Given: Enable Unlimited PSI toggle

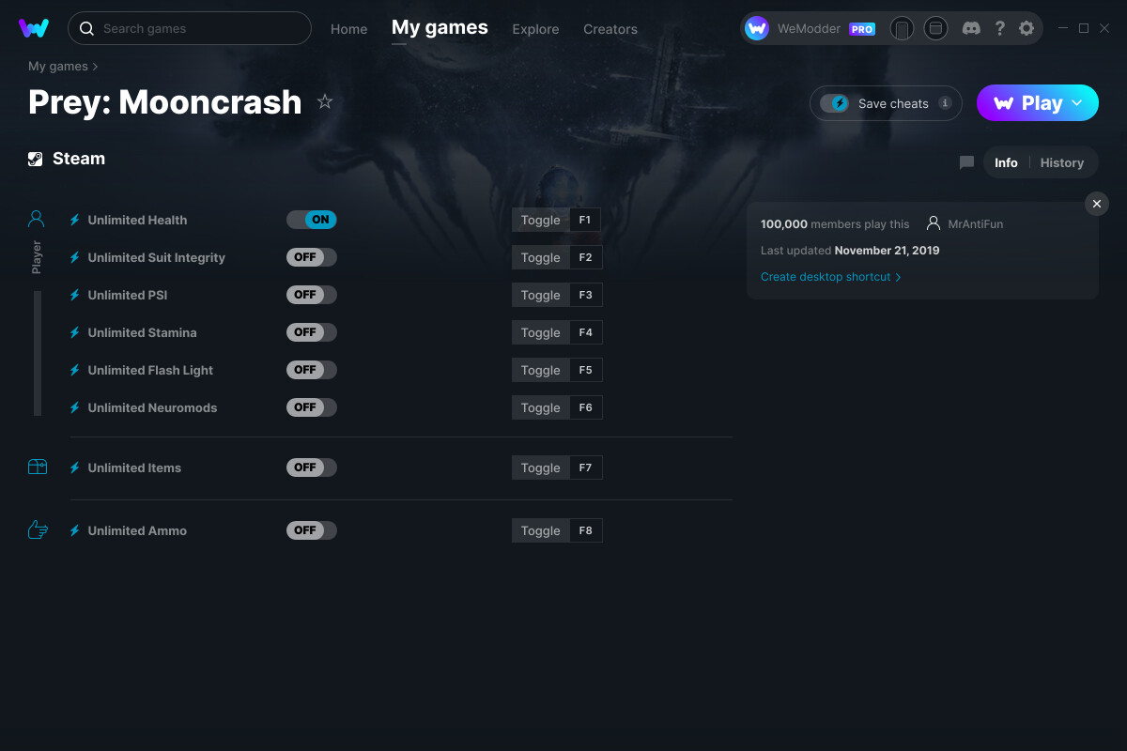Looking at the screenshot, I should [312, 295].
